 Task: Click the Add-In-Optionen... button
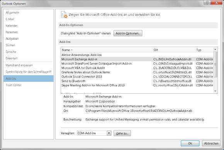tap(128, 33)
